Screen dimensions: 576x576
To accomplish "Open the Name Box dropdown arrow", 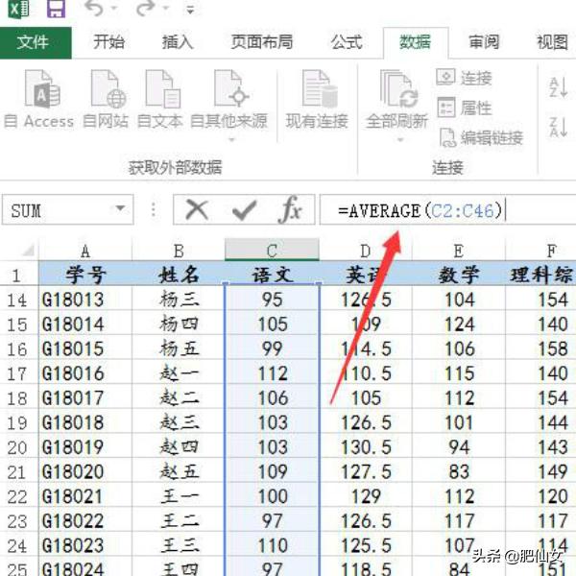I will 120,208.
